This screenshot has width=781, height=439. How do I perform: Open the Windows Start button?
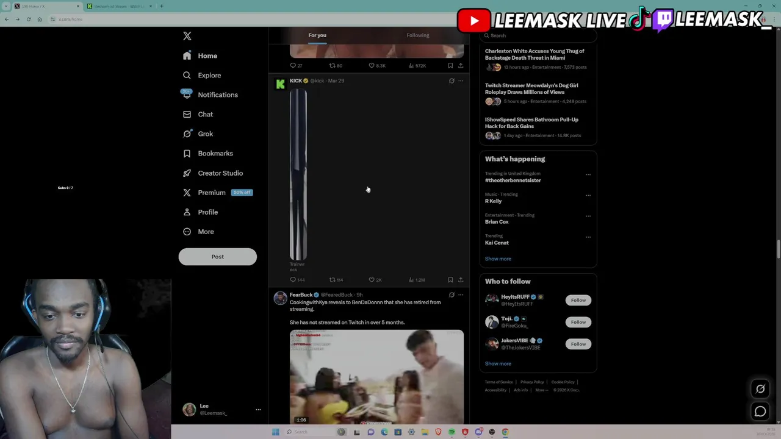pos(275,432)
